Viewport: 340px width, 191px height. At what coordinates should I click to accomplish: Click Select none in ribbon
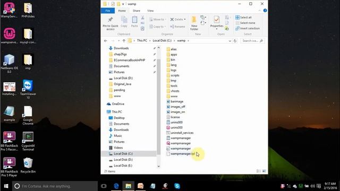[245, 23]
